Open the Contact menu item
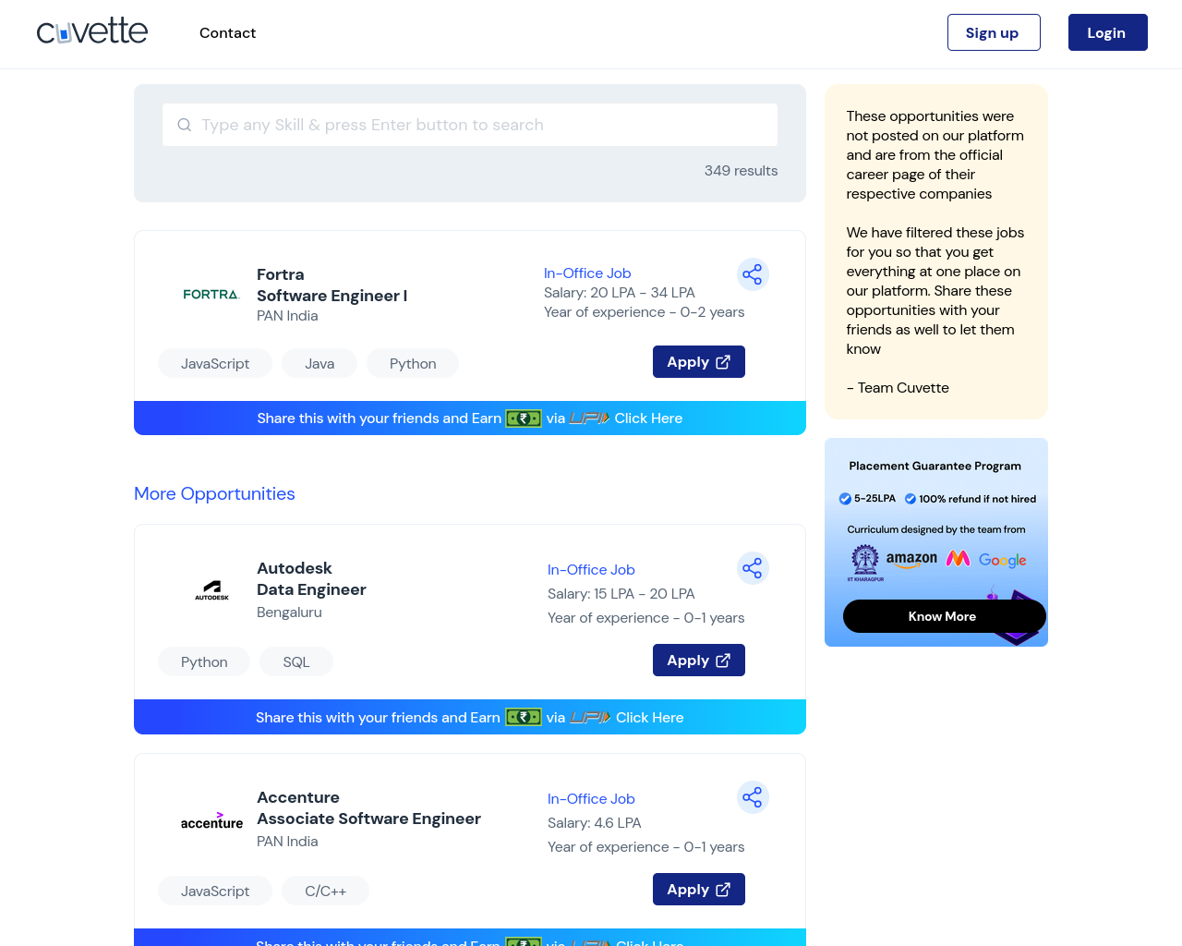The width and height of the screenshot is (1182, 946). click(x=227, y=33)
